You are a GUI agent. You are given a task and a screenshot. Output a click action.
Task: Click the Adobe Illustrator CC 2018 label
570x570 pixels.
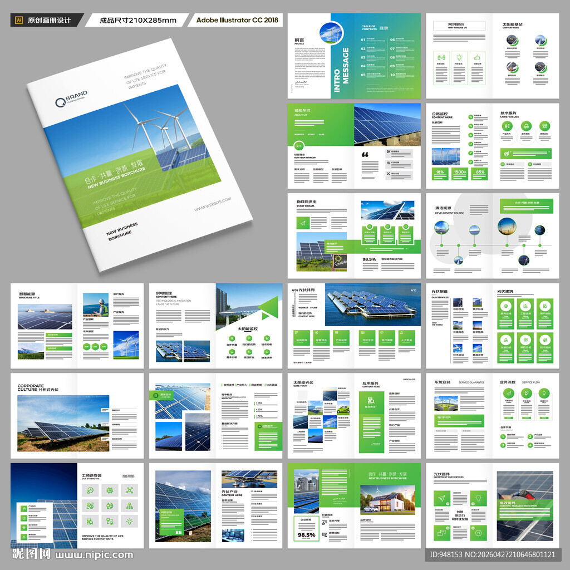237,21
